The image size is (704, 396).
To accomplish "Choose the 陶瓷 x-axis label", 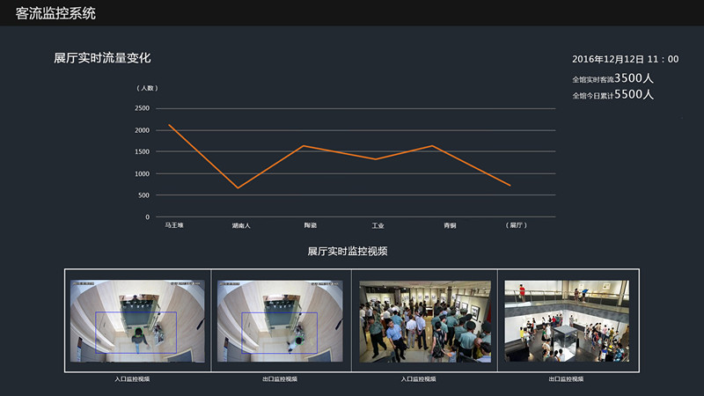I will point(311,226).
